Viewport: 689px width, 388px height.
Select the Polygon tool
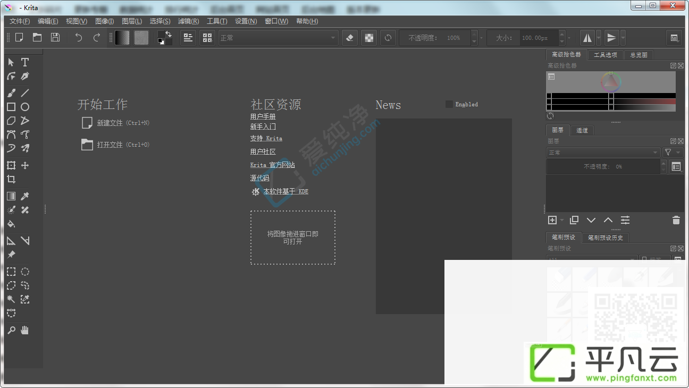pos(11,121)
